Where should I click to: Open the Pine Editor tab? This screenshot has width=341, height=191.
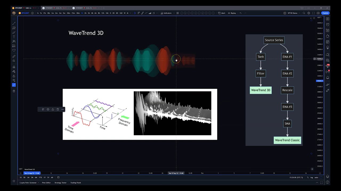pos(46,183)
